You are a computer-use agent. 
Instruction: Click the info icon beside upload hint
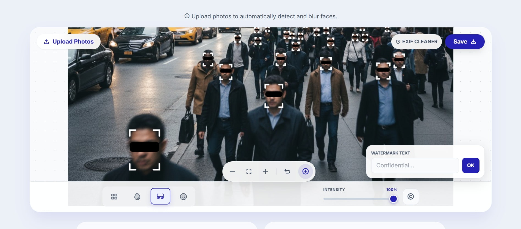[x=187, y=16]
